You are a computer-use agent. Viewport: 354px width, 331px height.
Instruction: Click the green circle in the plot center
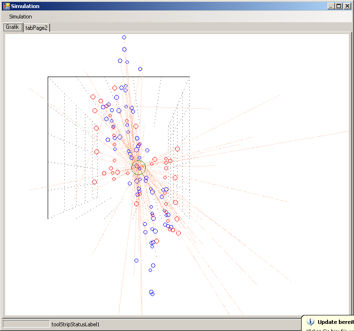click(139, 168)
